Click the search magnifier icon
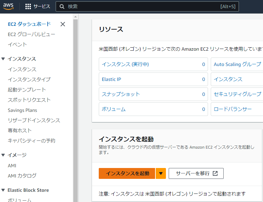 pyautogui.click(x=62, y=6)
